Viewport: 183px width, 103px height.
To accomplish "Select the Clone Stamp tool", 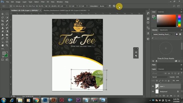I will tap(3, 28).
